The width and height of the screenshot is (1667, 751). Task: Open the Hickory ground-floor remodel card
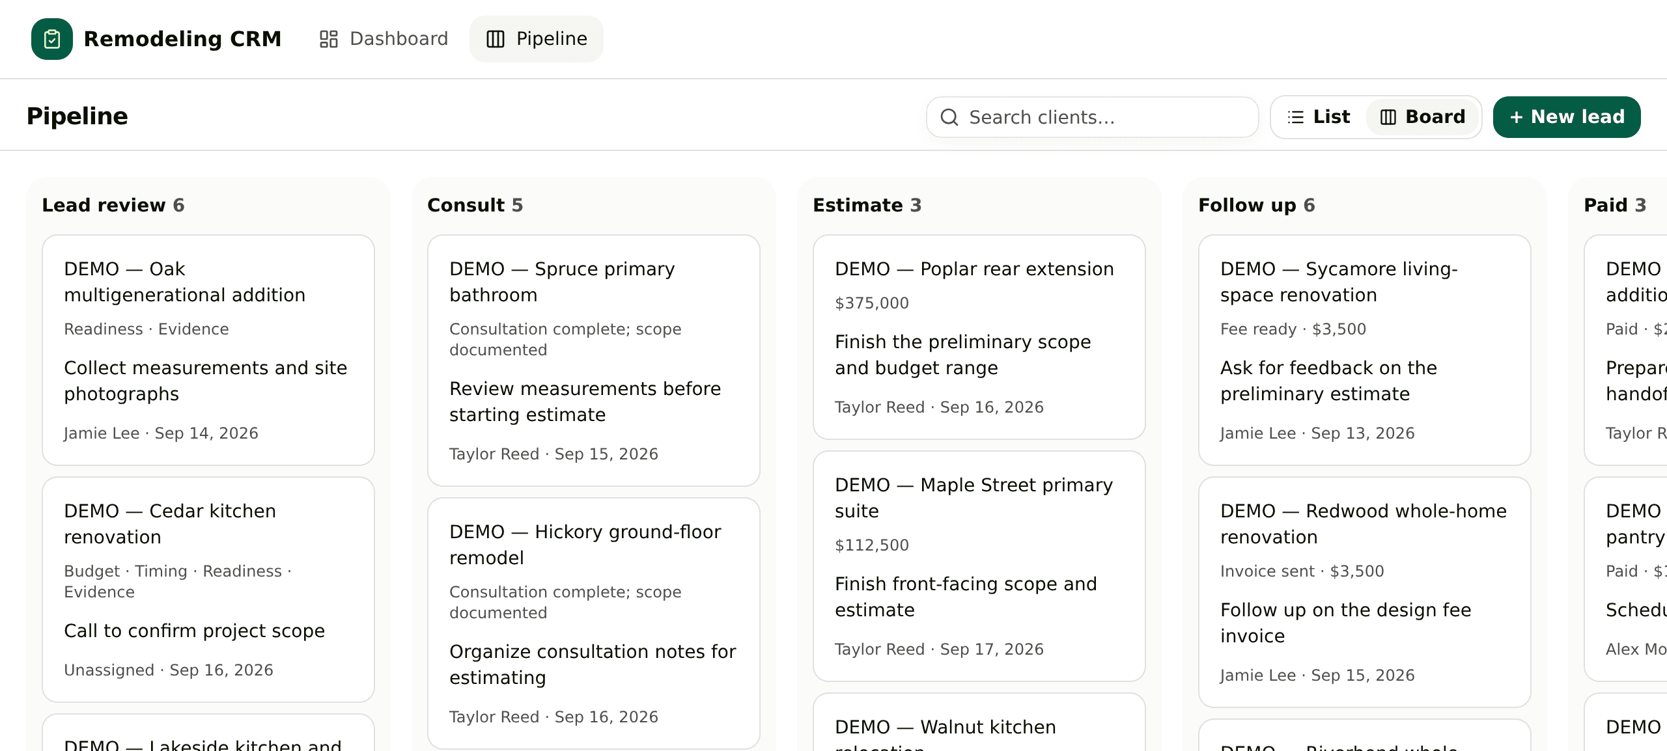[x=594, y=623]
